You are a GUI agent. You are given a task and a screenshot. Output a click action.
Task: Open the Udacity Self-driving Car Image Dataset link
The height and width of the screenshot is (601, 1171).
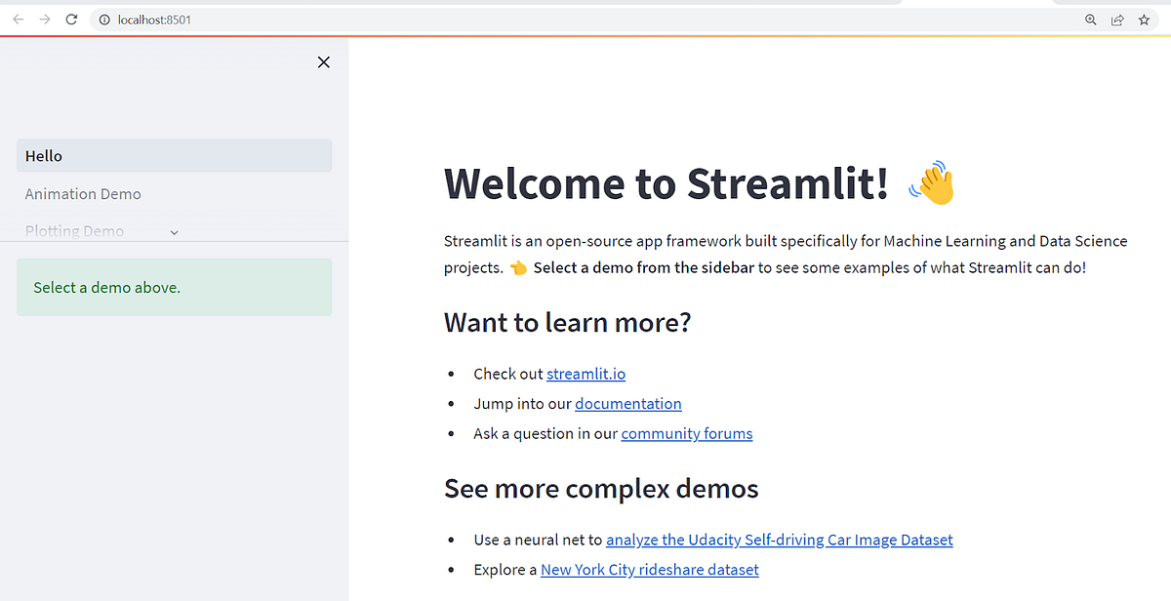tap(779, 539)
